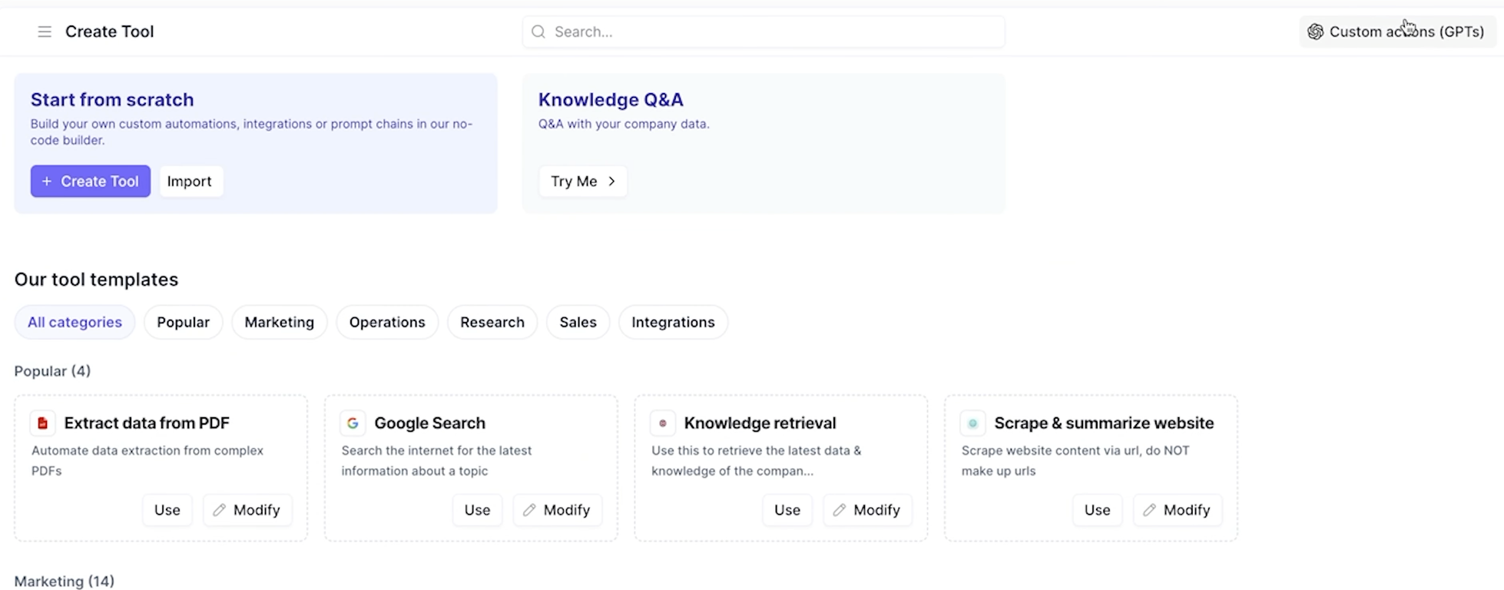The image size is (1504, 590).
Task: Click chevron arrow on Try Me
Action: click(x=612, y=181)
